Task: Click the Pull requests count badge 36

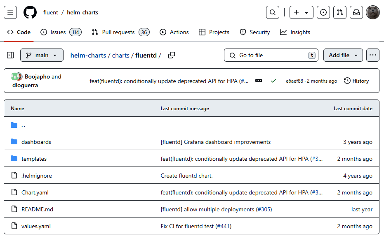Action: [144, 32]
